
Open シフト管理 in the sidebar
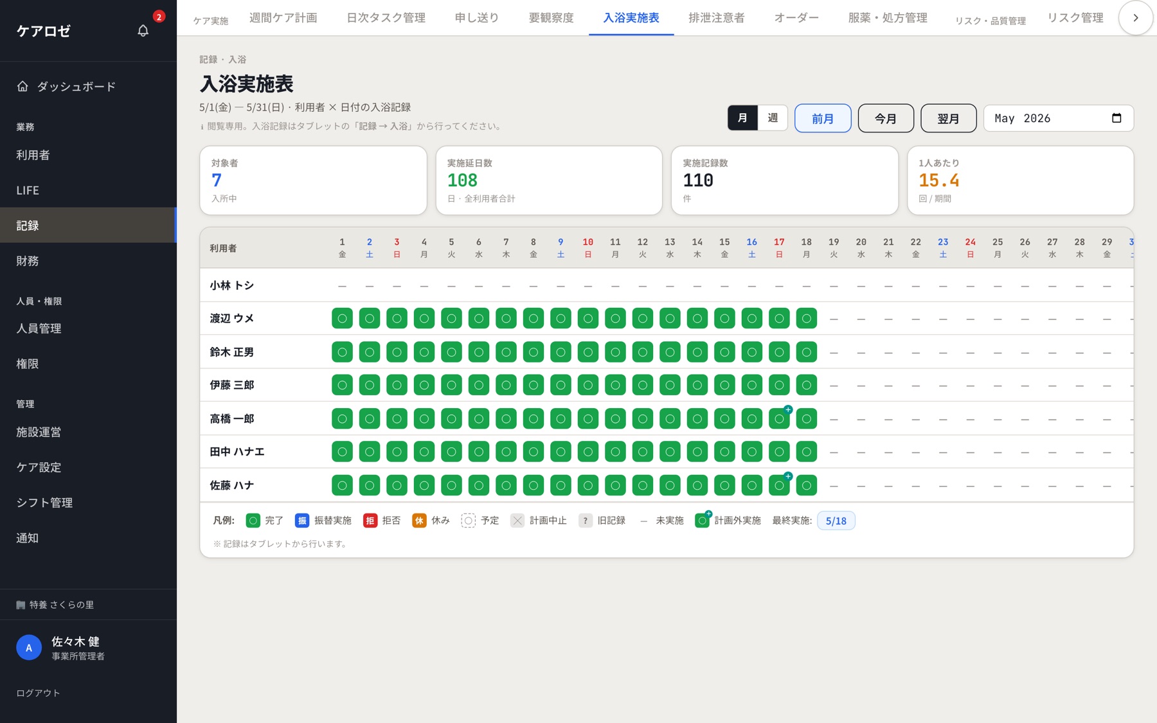click(x=88, y=503)
